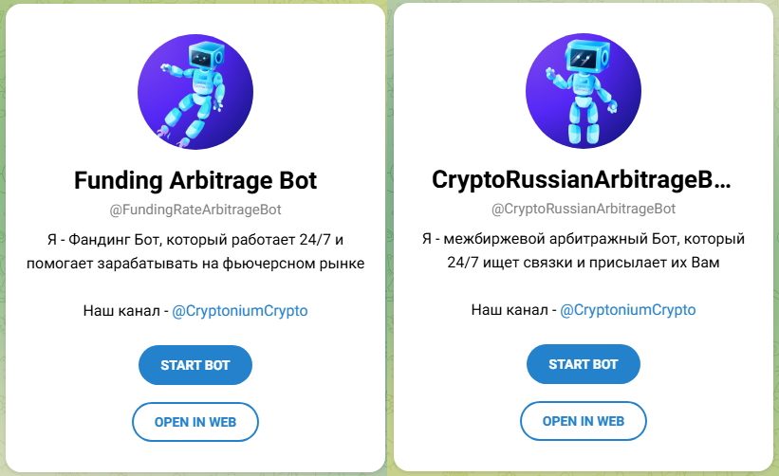This screenshot has height=476, width=779.
Task: Click the flying robot's monitor head
Action: (x=206, y=56)
